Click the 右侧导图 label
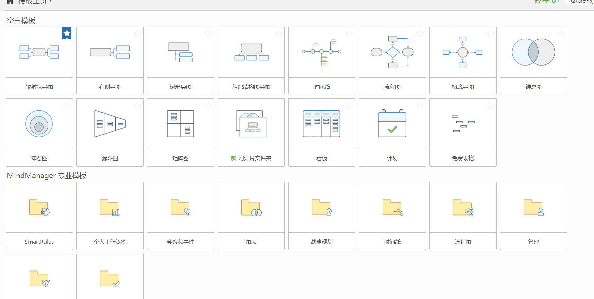Viewport: 594px width, 299px height. [110, 87]
